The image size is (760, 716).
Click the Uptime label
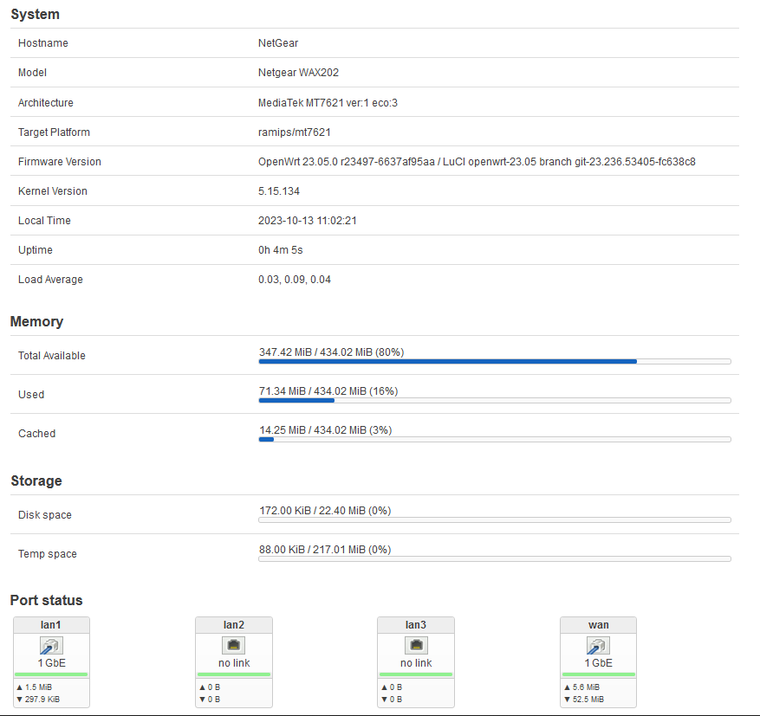pyautogui.click(x=36, y=250)
